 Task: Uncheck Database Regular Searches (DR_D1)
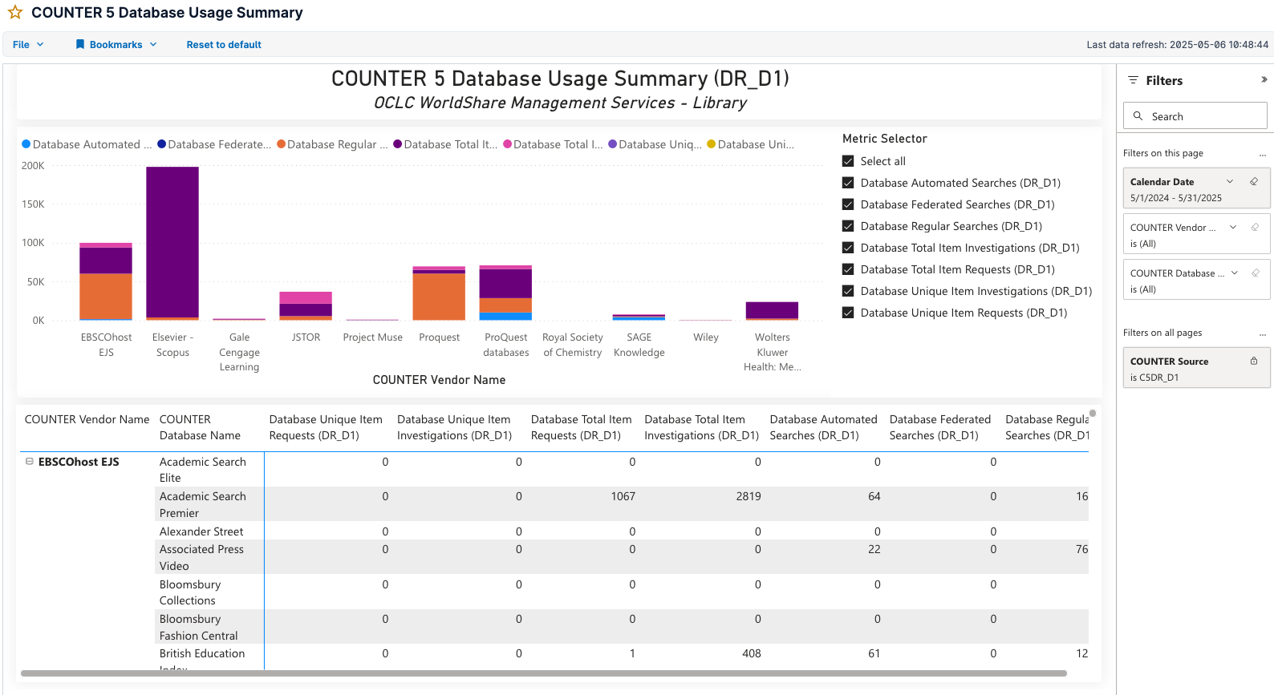coord(848,226)
